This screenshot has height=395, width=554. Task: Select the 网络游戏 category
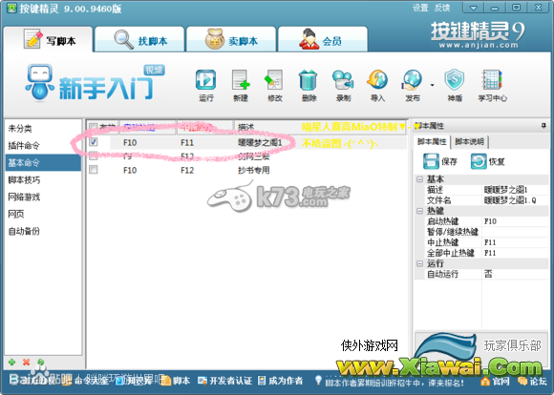pyautogui.click(x=43, y=197)
